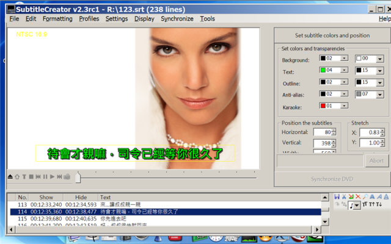Open the Tools menu
The width and height of the screenshot is (391, 244).
208,19
